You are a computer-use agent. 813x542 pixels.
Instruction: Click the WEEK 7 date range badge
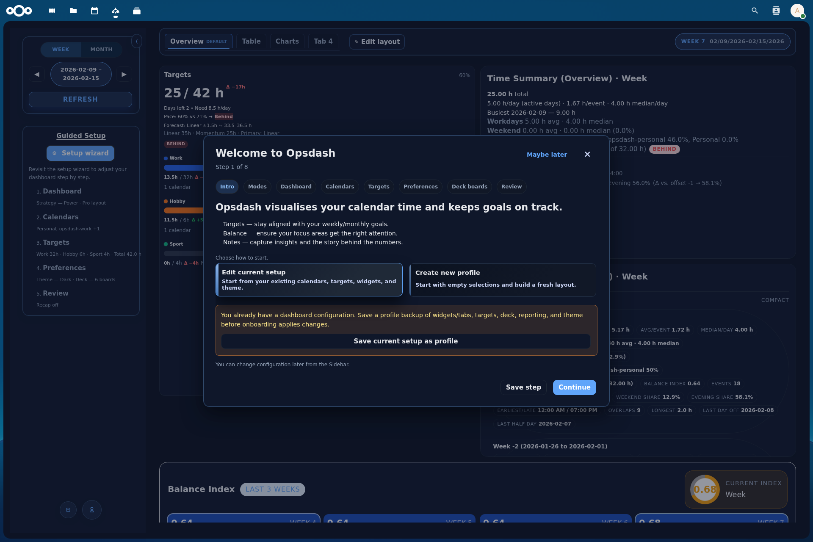click(733, 41)
